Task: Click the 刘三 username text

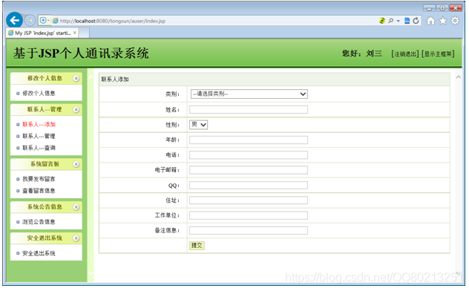Action: [x=374, y=53]
